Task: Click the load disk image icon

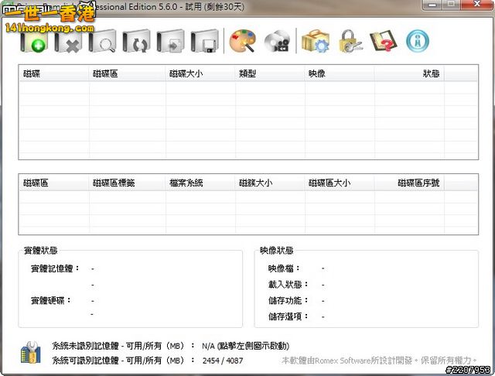Action: [x=171, y=41]
